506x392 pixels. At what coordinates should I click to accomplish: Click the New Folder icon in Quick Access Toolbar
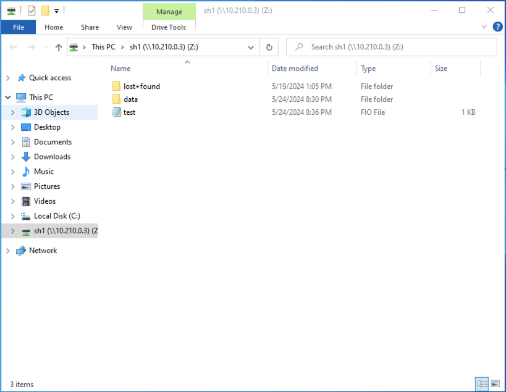44,10
